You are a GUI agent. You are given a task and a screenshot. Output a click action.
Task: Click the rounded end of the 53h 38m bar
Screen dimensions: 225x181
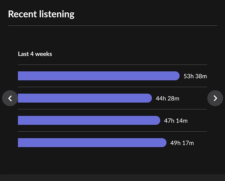point(177,76)
